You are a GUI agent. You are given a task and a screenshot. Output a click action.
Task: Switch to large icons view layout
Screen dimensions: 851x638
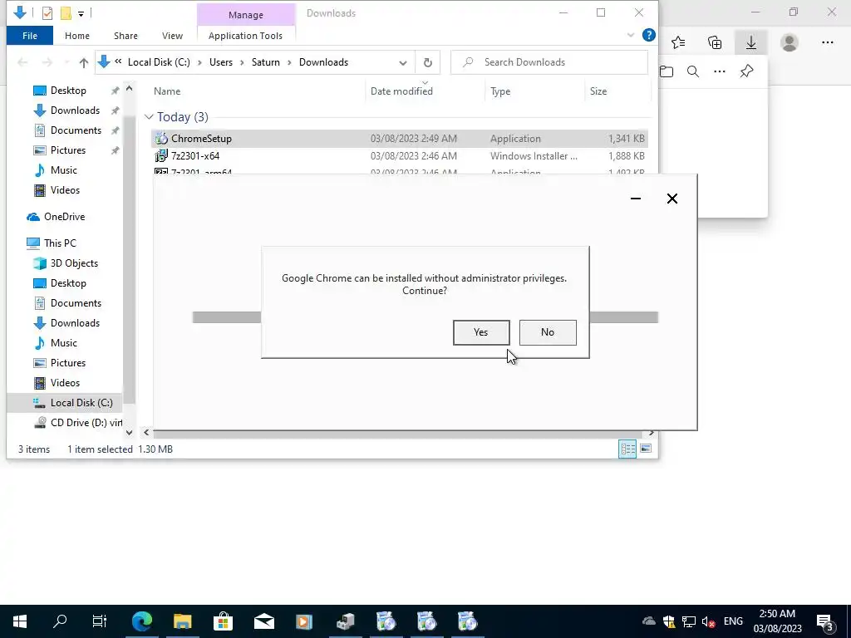pyautogui.click(x=646, y=449)
